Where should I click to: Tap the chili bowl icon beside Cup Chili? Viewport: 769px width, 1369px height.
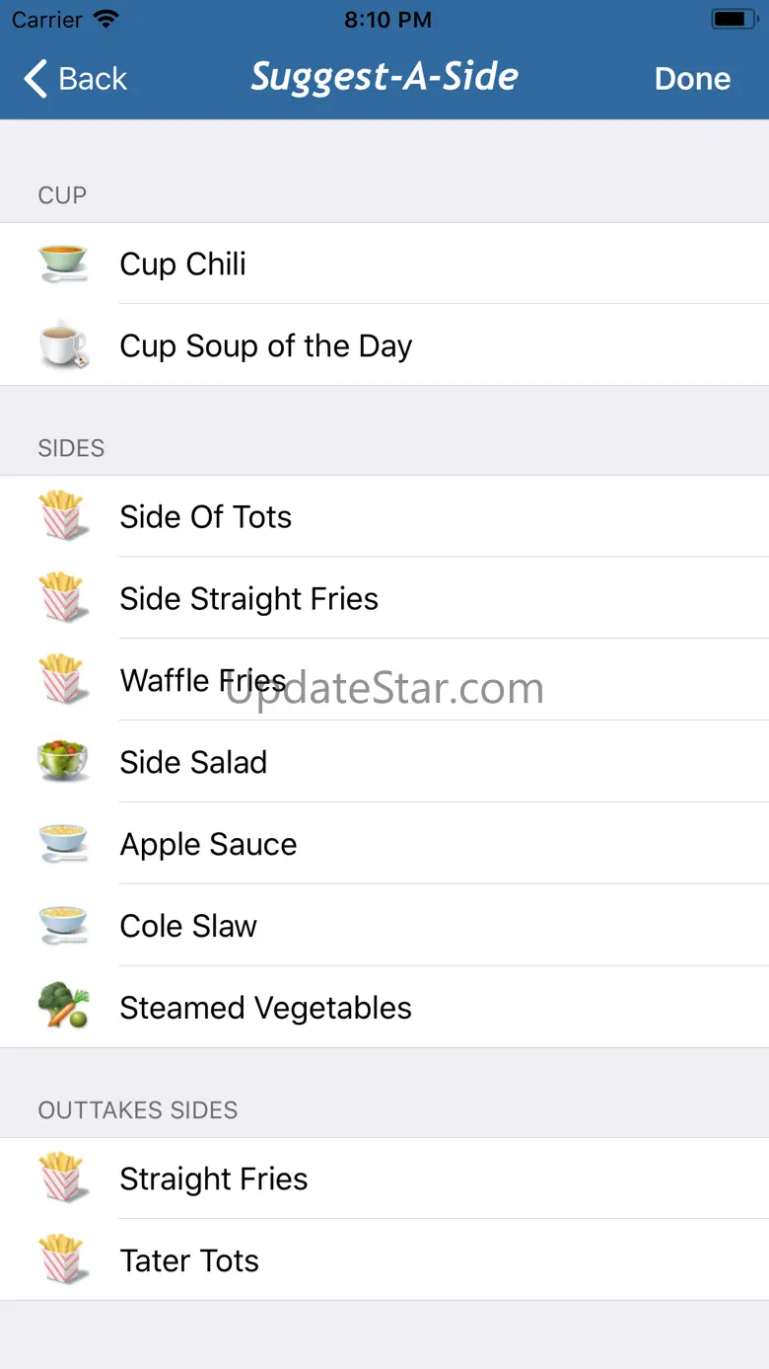63,264
